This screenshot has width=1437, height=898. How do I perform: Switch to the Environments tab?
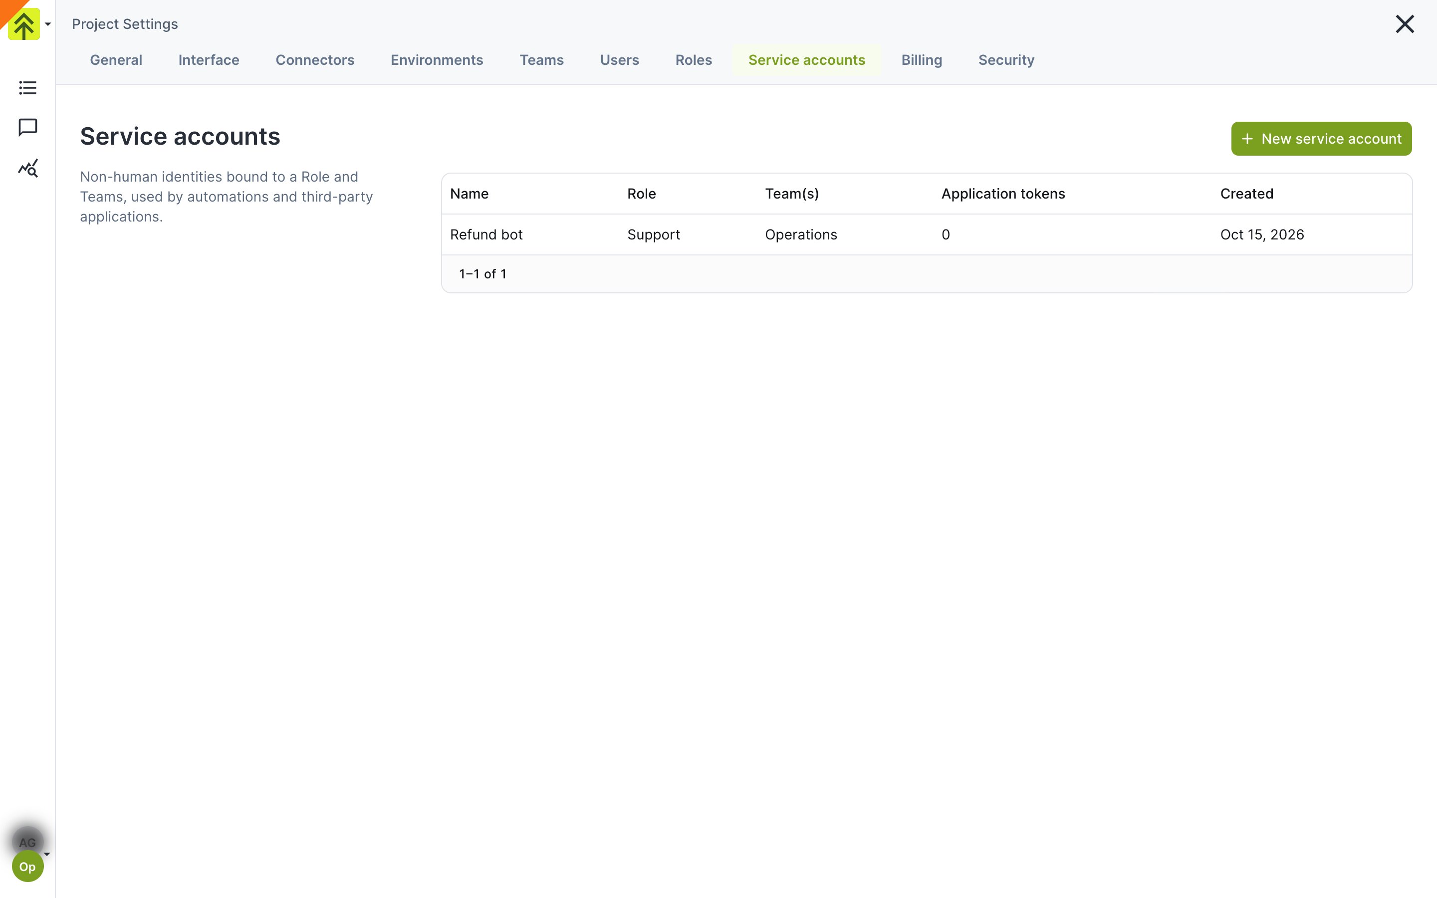[437, 60]
